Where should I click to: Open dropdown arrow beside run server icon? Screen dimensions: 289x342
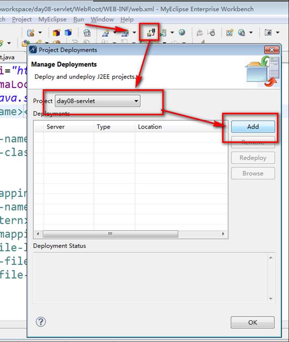coord(172,33)
